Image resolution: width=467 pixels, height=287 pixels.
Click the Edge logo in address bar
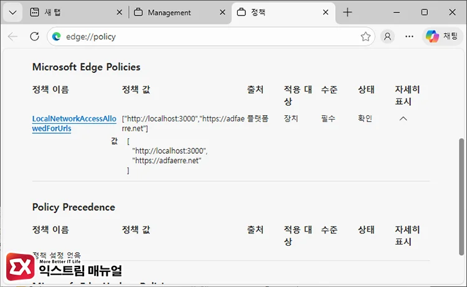(56, 37)
